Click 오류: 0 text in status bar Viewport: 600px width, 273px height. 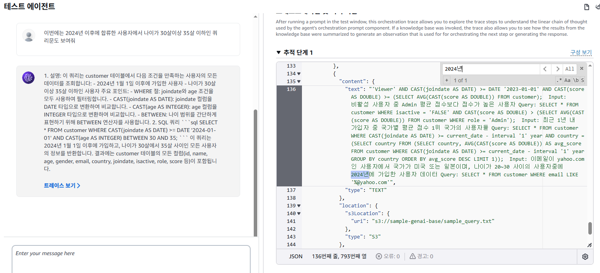coord(392,256)
